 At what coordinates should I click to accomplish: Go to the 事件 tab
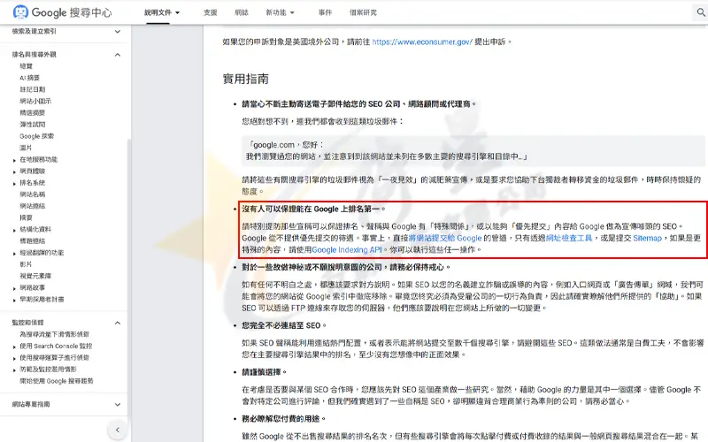click(325, 12)
